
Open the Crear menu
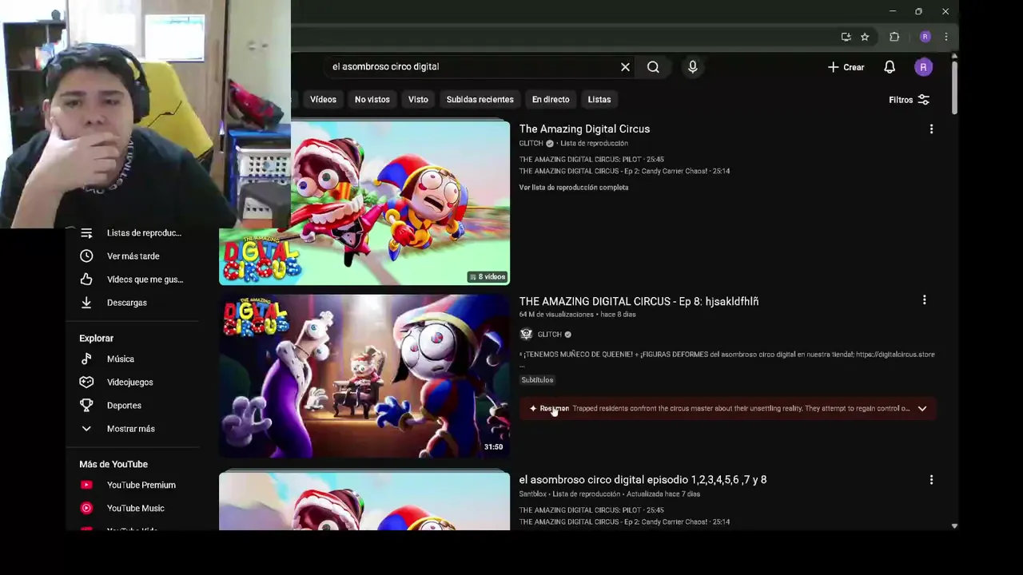point(846,67)
